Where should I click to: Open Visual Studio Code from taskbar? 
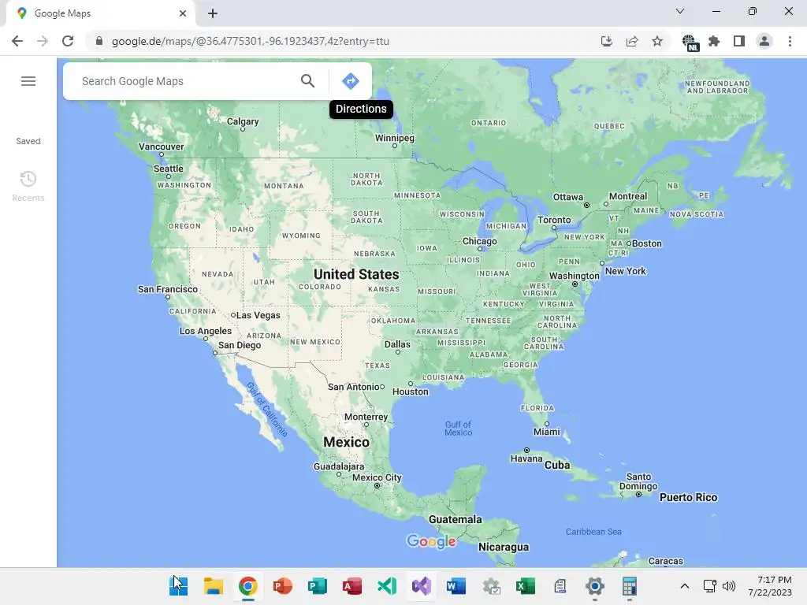click(x=386, y=586)
